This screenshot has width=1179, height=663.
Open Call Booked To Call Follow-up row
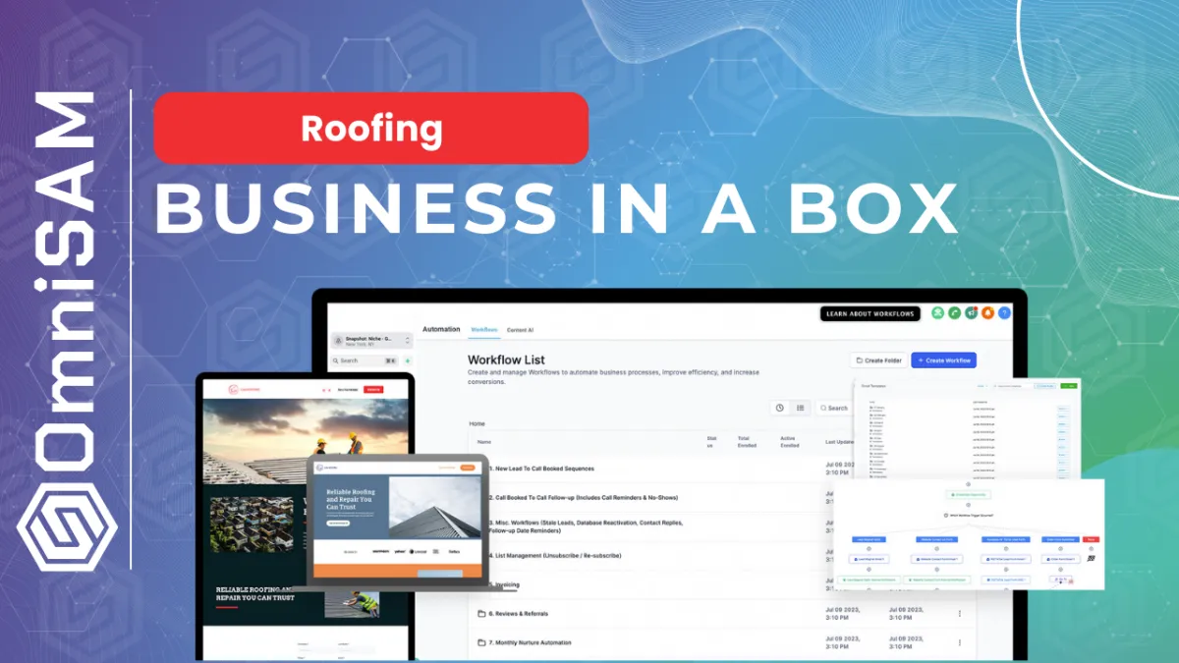[x=583, y=497]
